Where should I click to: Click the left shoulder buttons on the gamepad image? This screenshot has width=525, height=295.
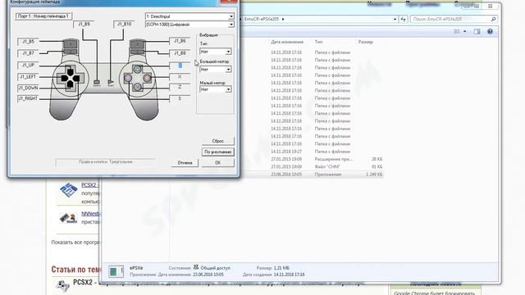tap(70, 47)
